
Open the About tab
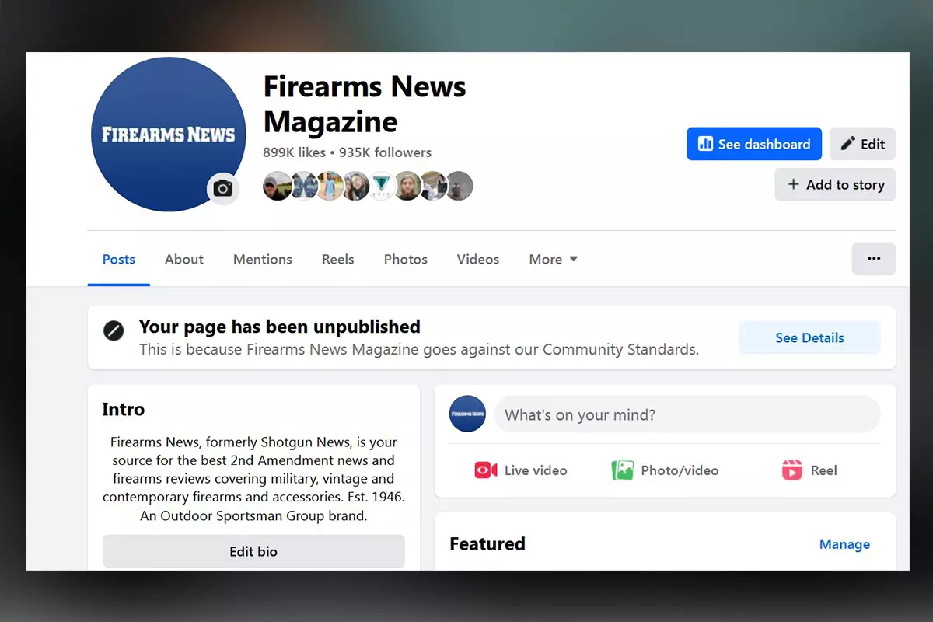click(184, 260)
